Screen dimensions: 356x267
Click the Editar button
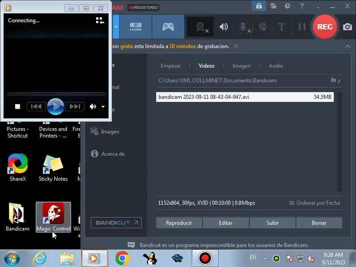click(x=226, y=223)
